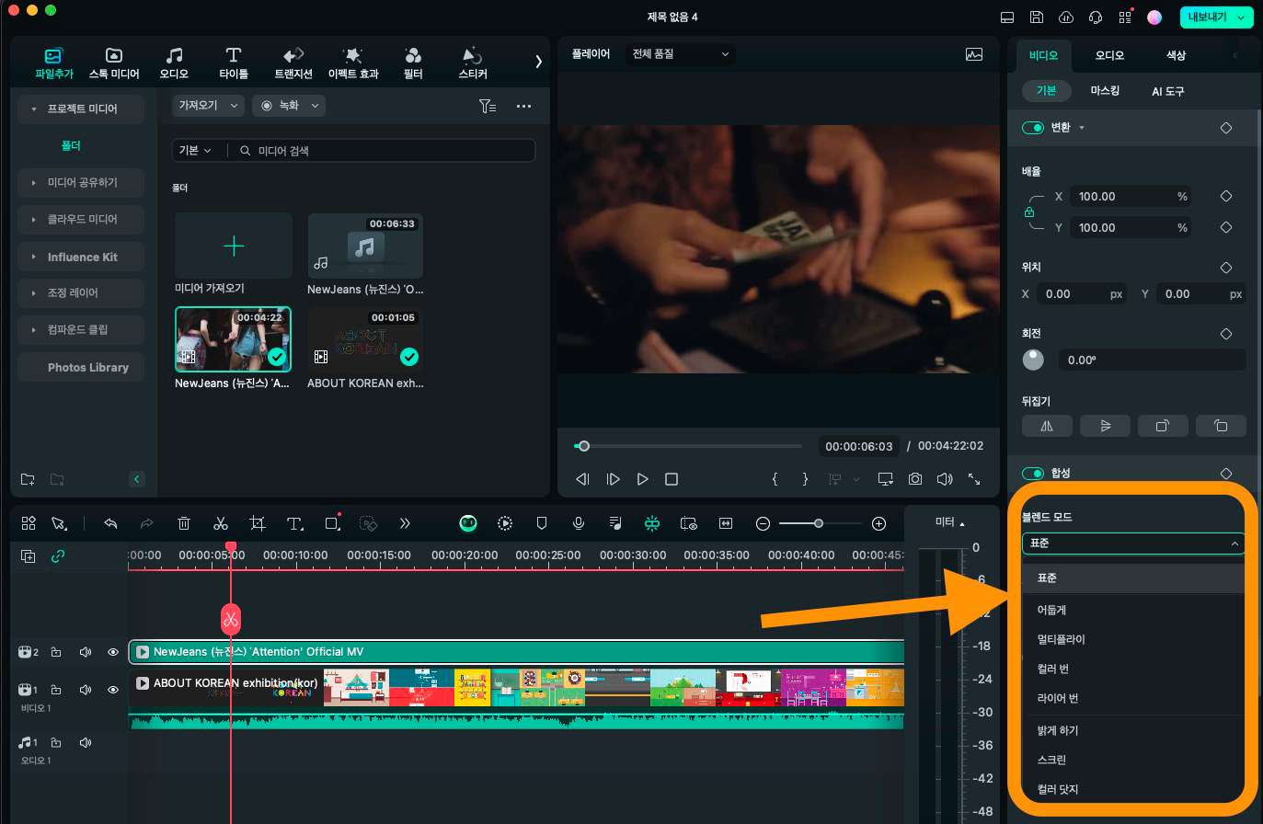Select the Undo arrow in timeline toolbar
The width and height of the screenshot is (1263, 824).
pos(110,523)
